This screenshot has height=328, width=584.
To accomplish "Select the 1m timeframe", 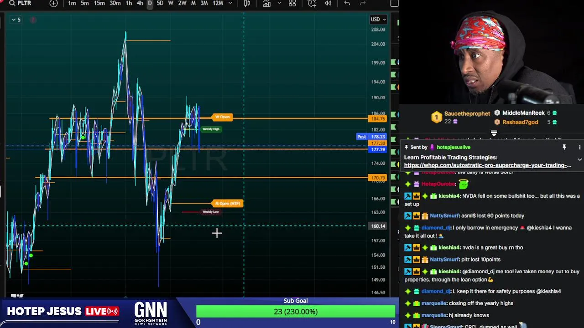I will coord(72,3).
